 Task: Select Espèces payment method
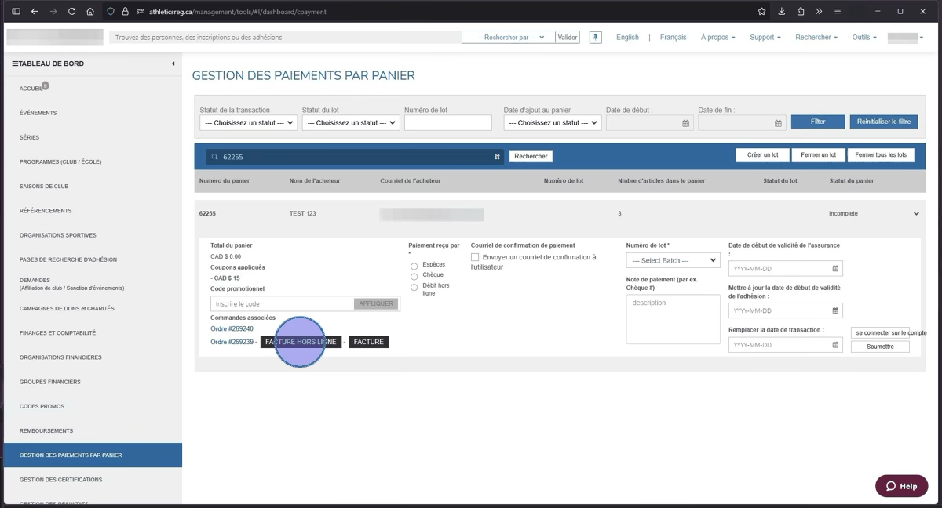(x=414, y=266)
